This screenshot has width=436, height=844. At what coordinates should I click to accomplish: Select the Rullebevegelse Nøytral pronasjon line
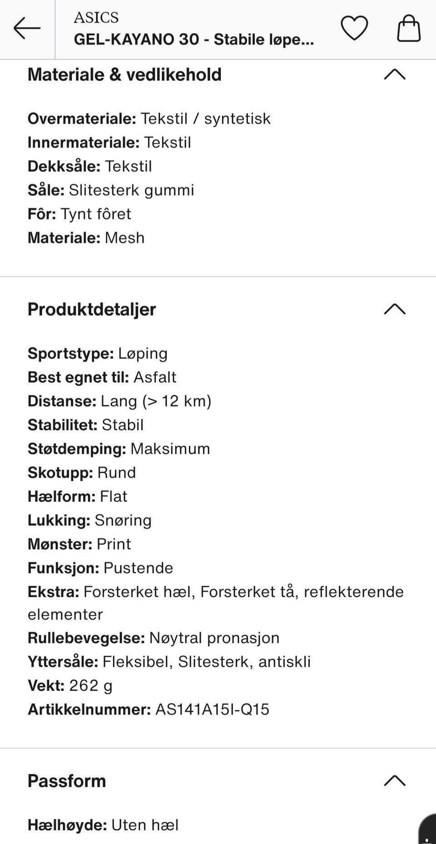tap(154, 638)
